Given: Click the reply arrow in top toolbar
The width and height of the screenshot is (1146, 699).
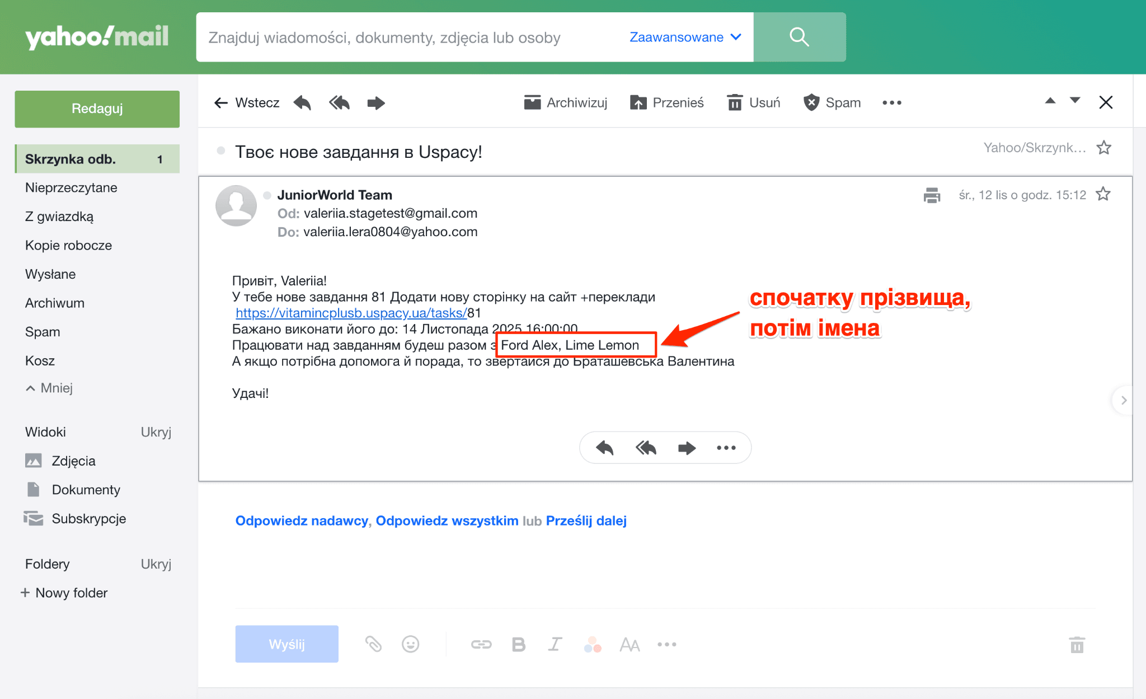Looking at the screenshot, I should (x=302, y=103).
